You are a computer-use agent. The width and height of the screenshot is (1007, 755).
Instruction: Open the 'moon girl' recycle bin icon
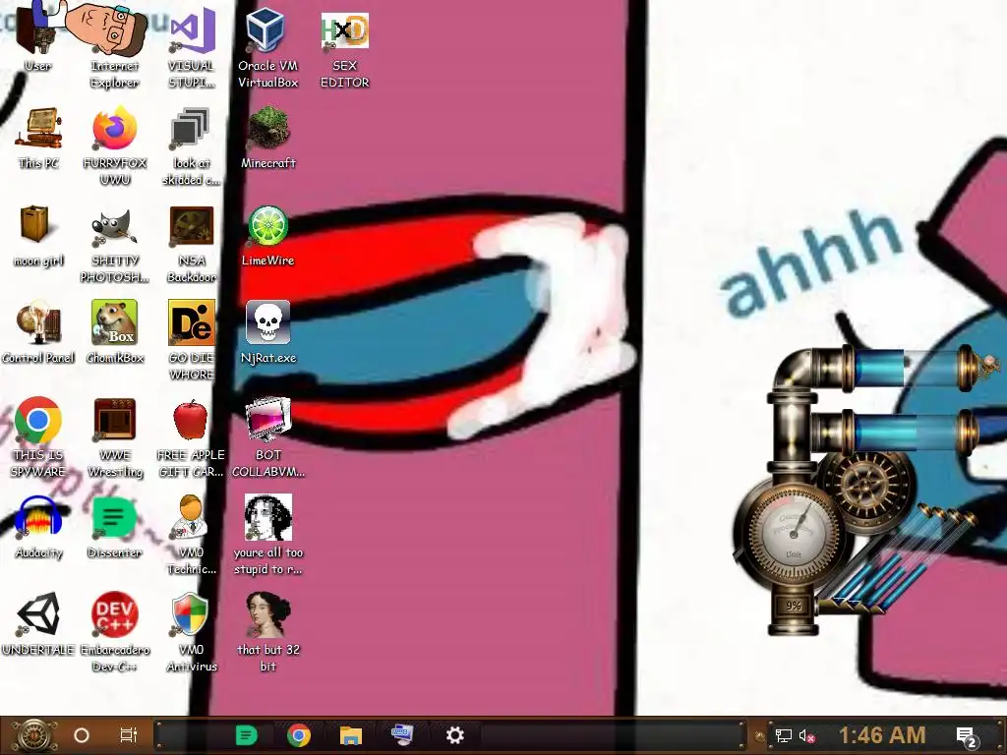(38, 236)
